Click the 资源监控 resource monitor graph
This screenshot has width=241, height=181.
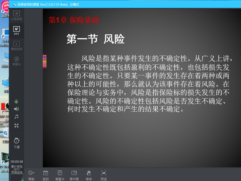pos(17,177)
